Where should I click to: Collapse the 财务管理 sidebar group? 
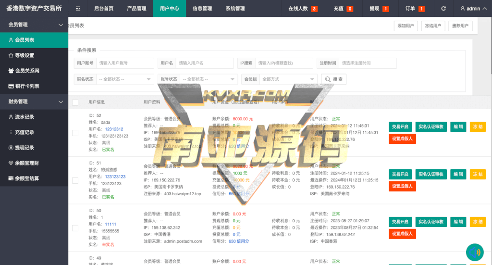(x=34, y=101)
